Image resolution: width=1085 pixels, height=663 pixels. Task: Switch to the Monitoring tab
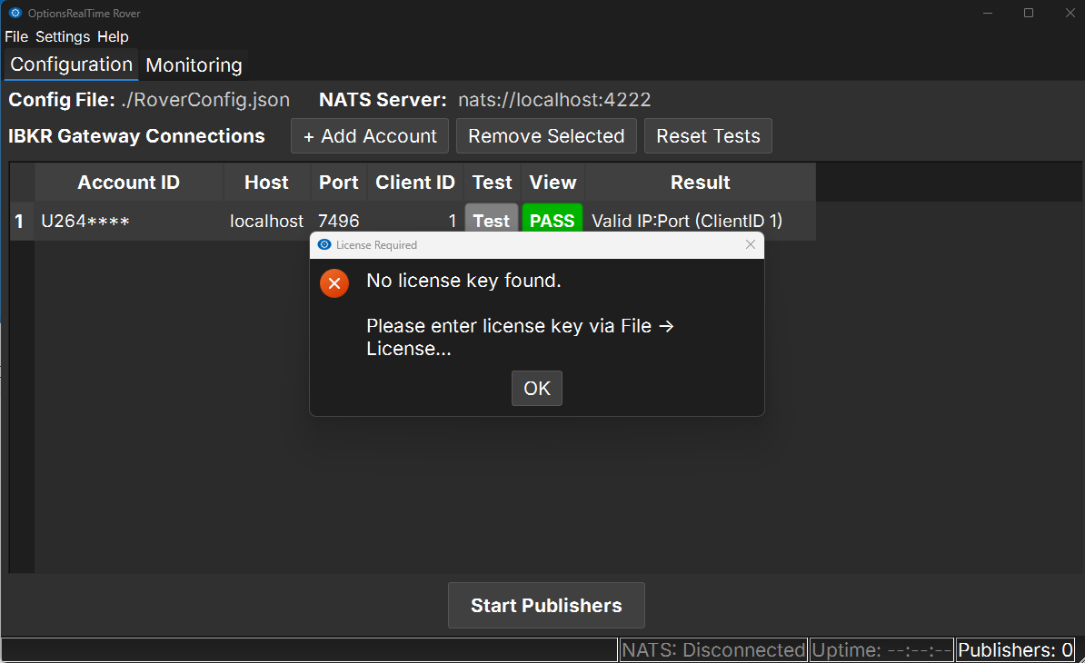(194, 65)
